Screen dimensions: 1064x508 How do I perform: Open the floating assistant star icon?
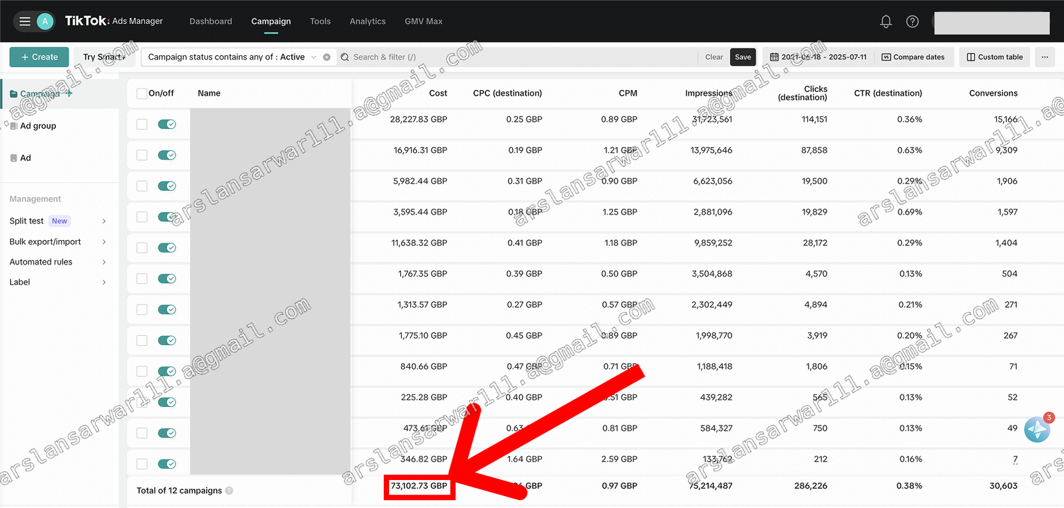(1037, 430)
